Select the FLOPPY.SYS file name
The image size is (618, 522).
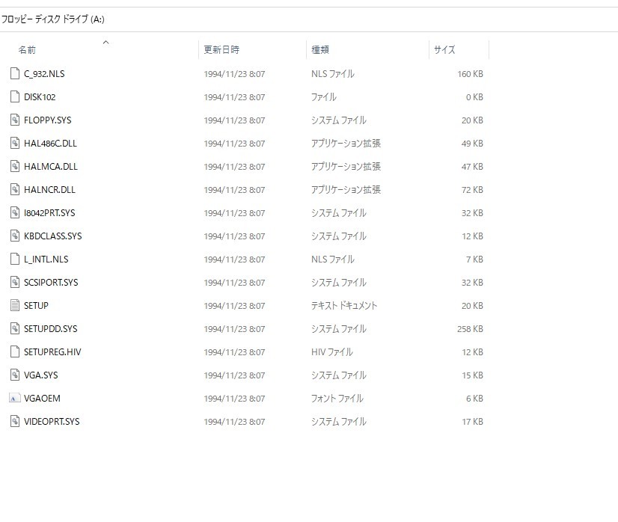[48, 120]
